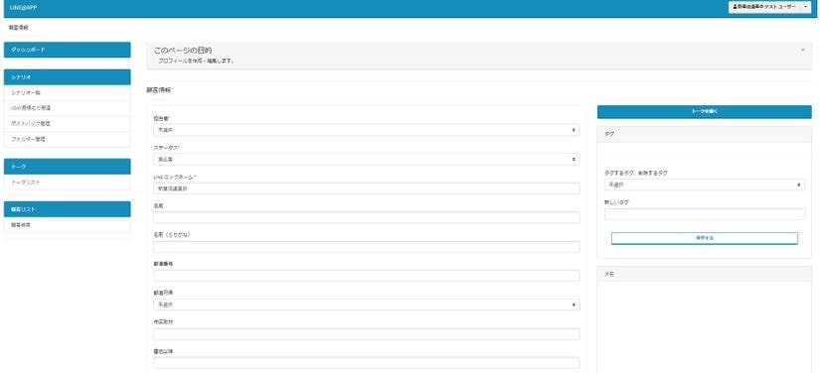Expand the 担当者 select dropdown

point(367,130)
